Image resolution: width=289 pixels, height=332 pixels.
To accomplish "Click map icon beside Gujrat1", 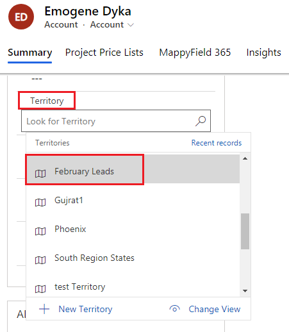I will [40, 203].
